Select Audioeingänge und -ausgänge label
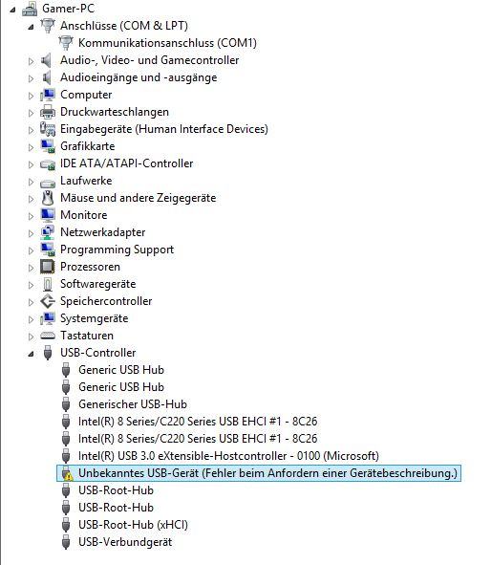The image size is (491, 565). click(139, 77)
